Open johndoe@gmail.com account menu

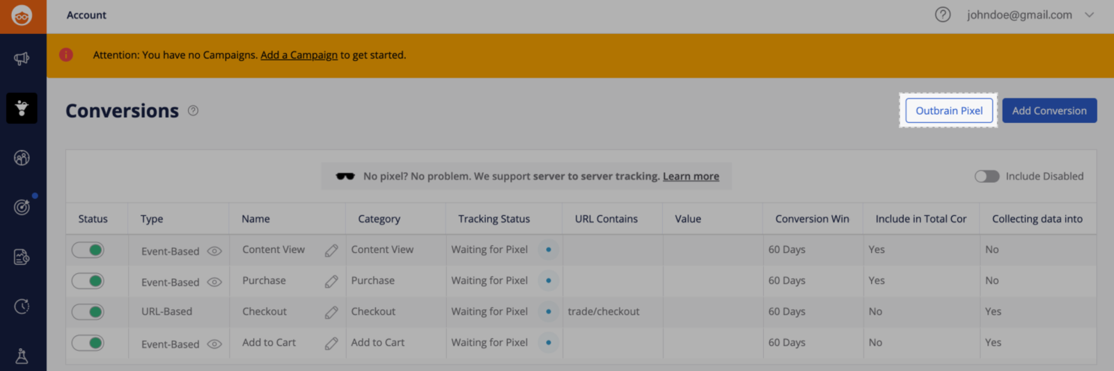1019,15
